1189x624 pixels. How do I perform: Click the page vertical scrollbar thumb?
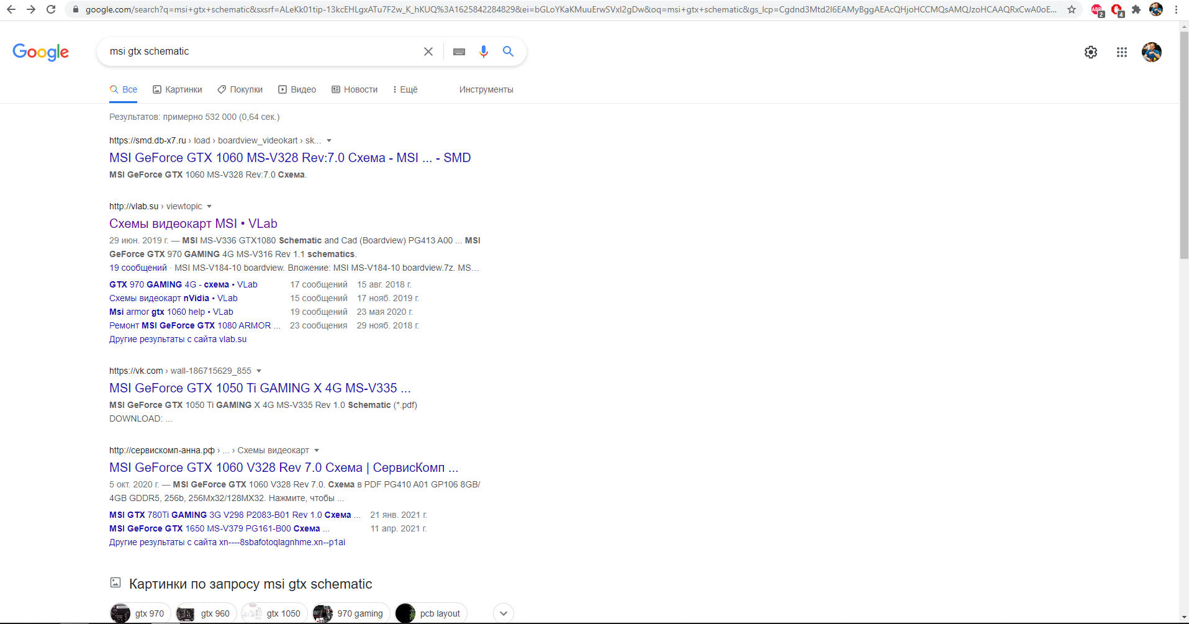[1184, 145]
